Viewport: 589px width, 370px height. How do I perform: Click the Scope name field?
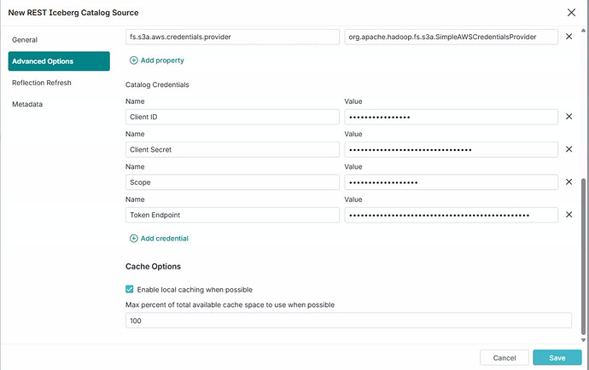point(232,182)
